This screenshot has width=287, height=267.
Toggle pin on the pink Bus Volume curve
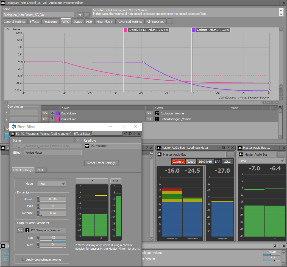coord(52,119)
